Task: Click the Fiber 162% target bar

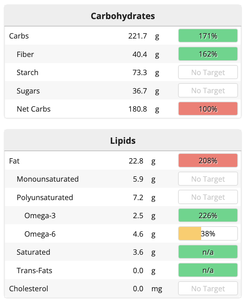Action: (x=208, y=54)
